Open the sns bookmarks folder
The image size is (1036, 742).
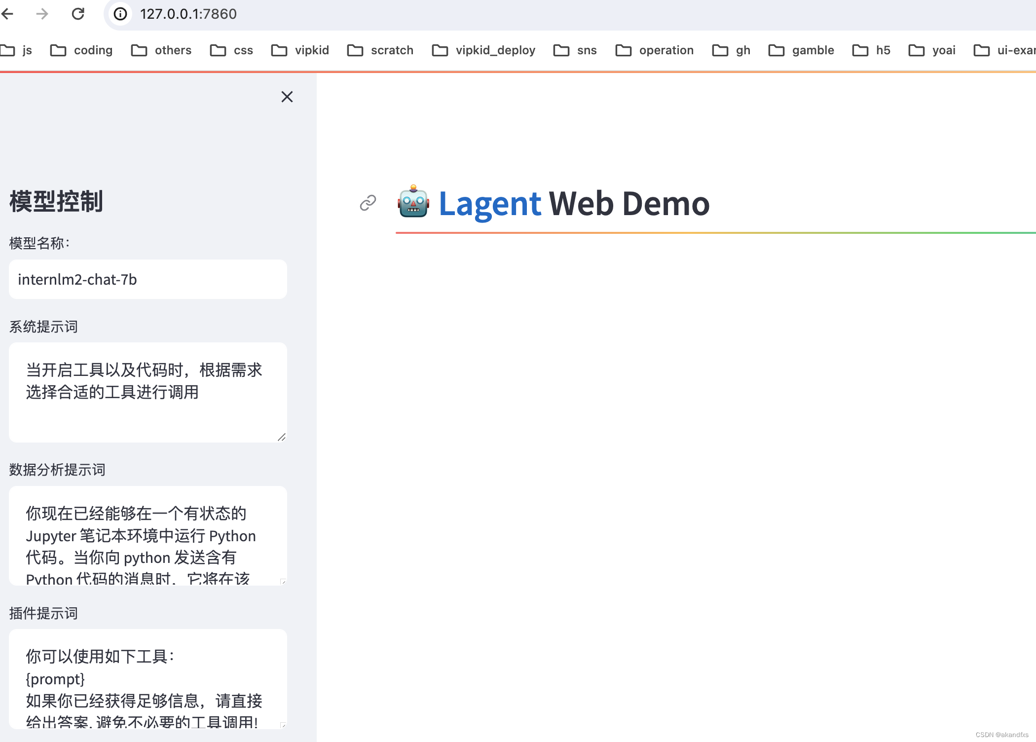[x=575, y=50]
